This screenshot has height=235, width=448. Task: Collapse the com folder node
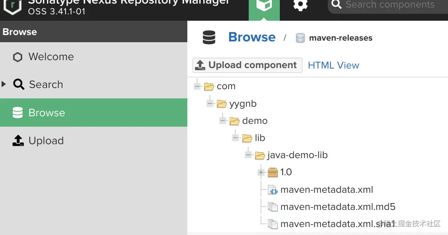(197, 86)
